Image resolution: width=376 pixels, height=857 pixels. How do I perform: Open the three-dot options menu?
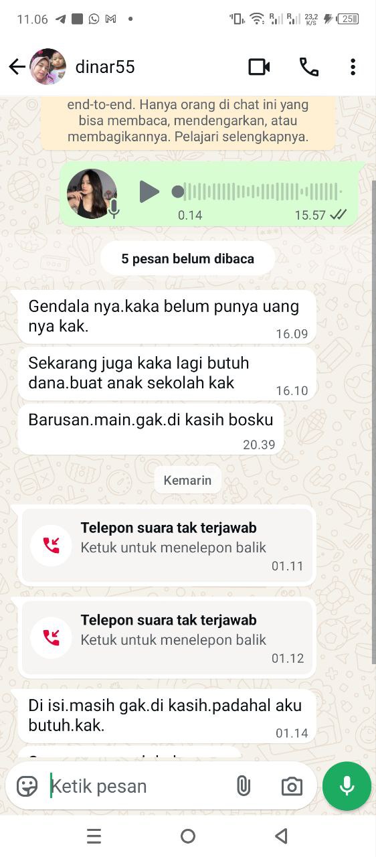point(353,67)
